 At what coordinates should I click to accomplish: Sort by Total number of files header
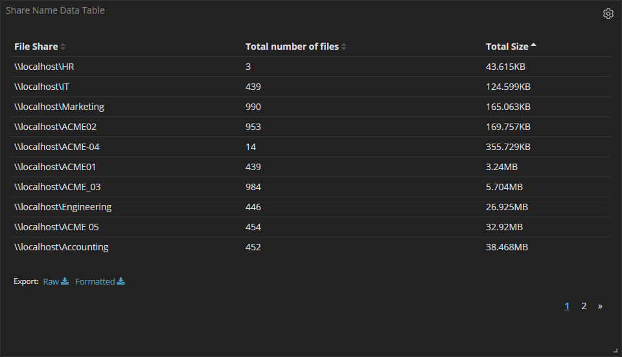292,47
